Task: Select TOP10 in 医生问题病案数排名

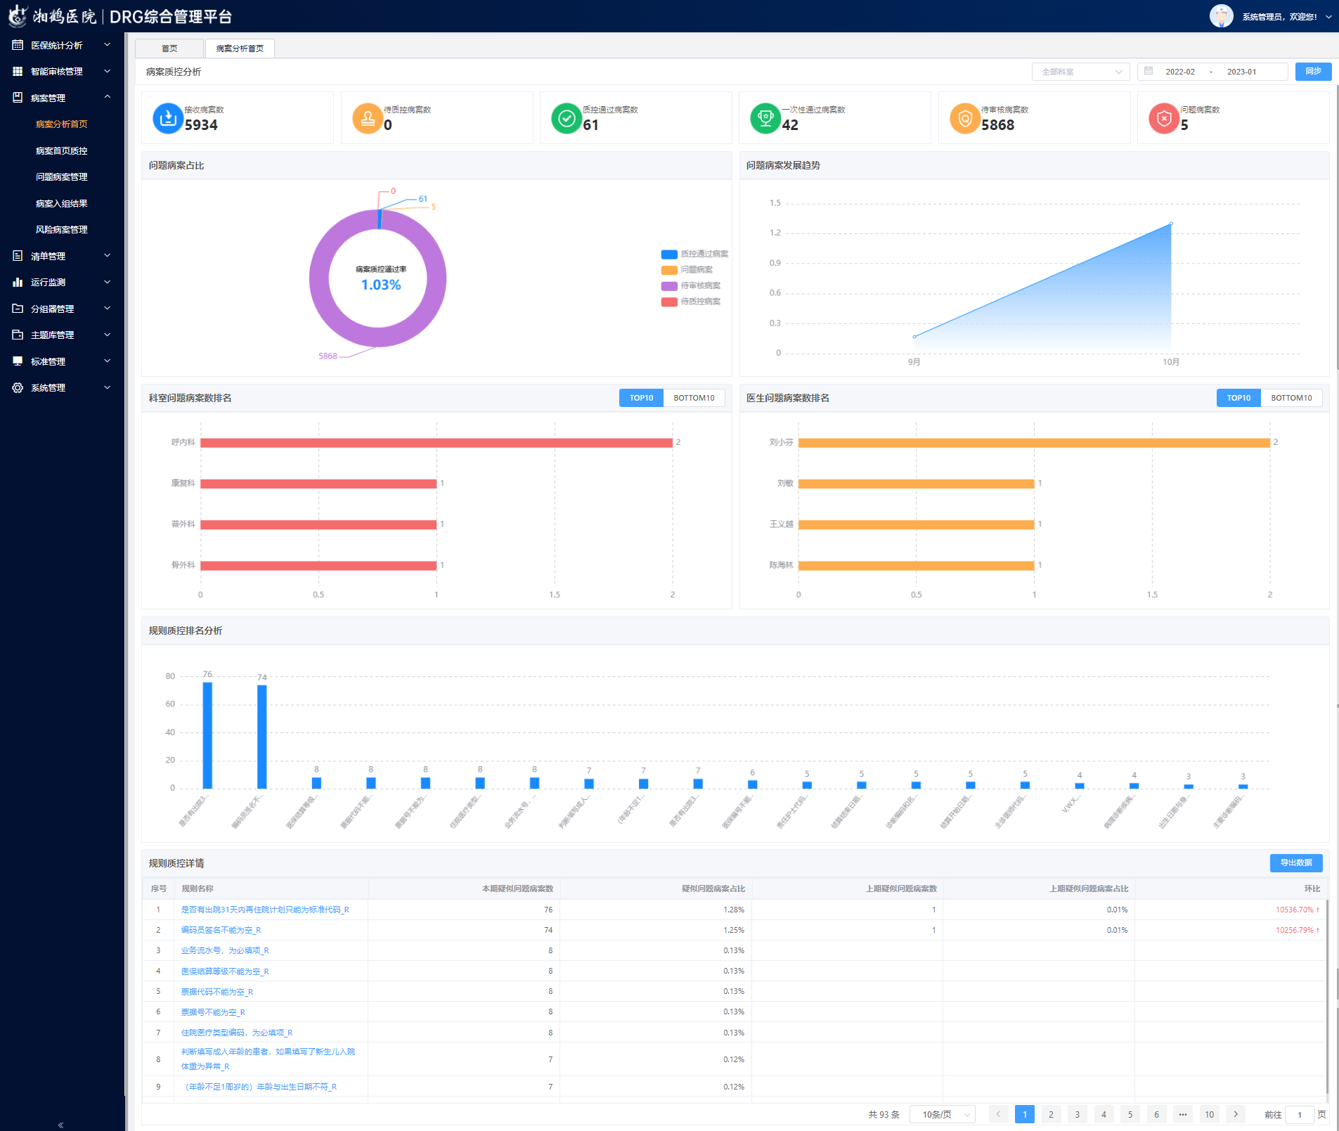Action: (1238, 398)
